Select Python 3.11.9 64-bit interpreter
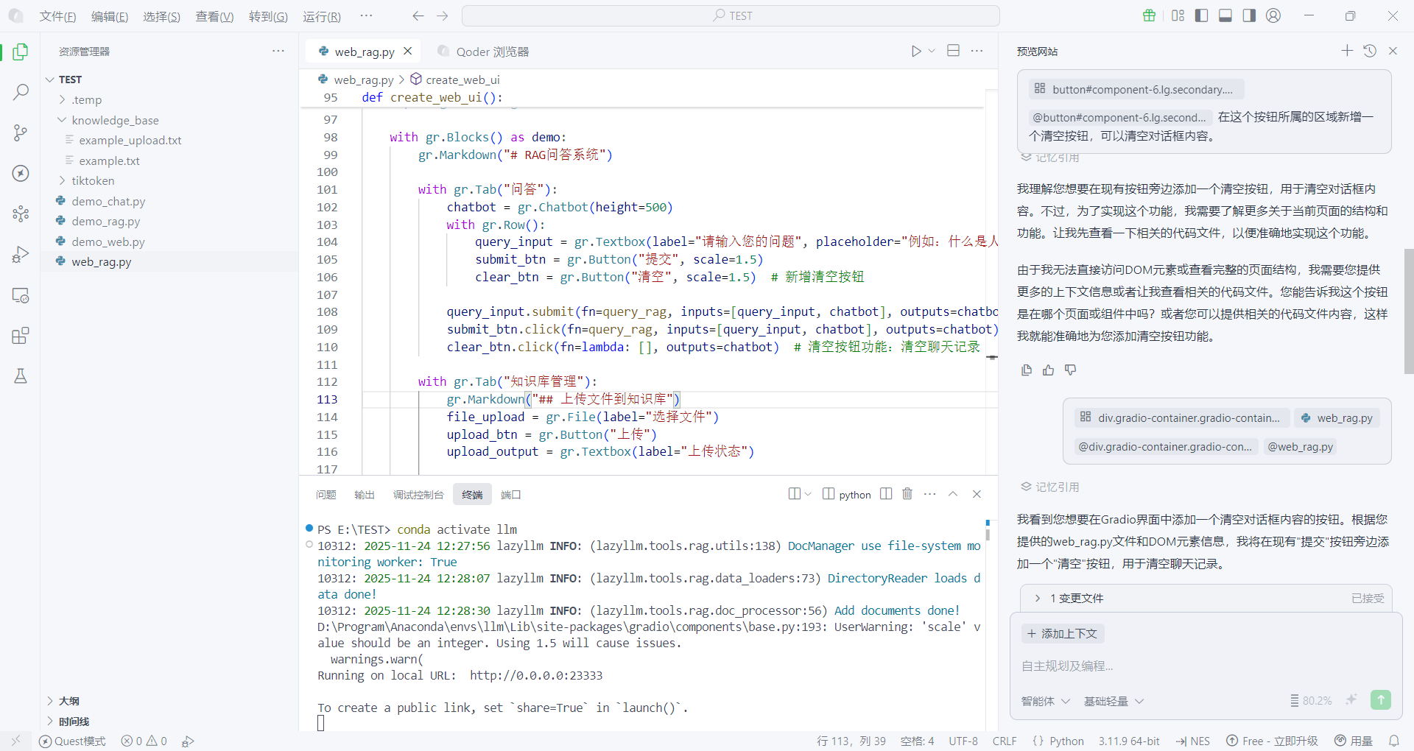Viewport: 1414px width, 751px height. click(1129, 741)
